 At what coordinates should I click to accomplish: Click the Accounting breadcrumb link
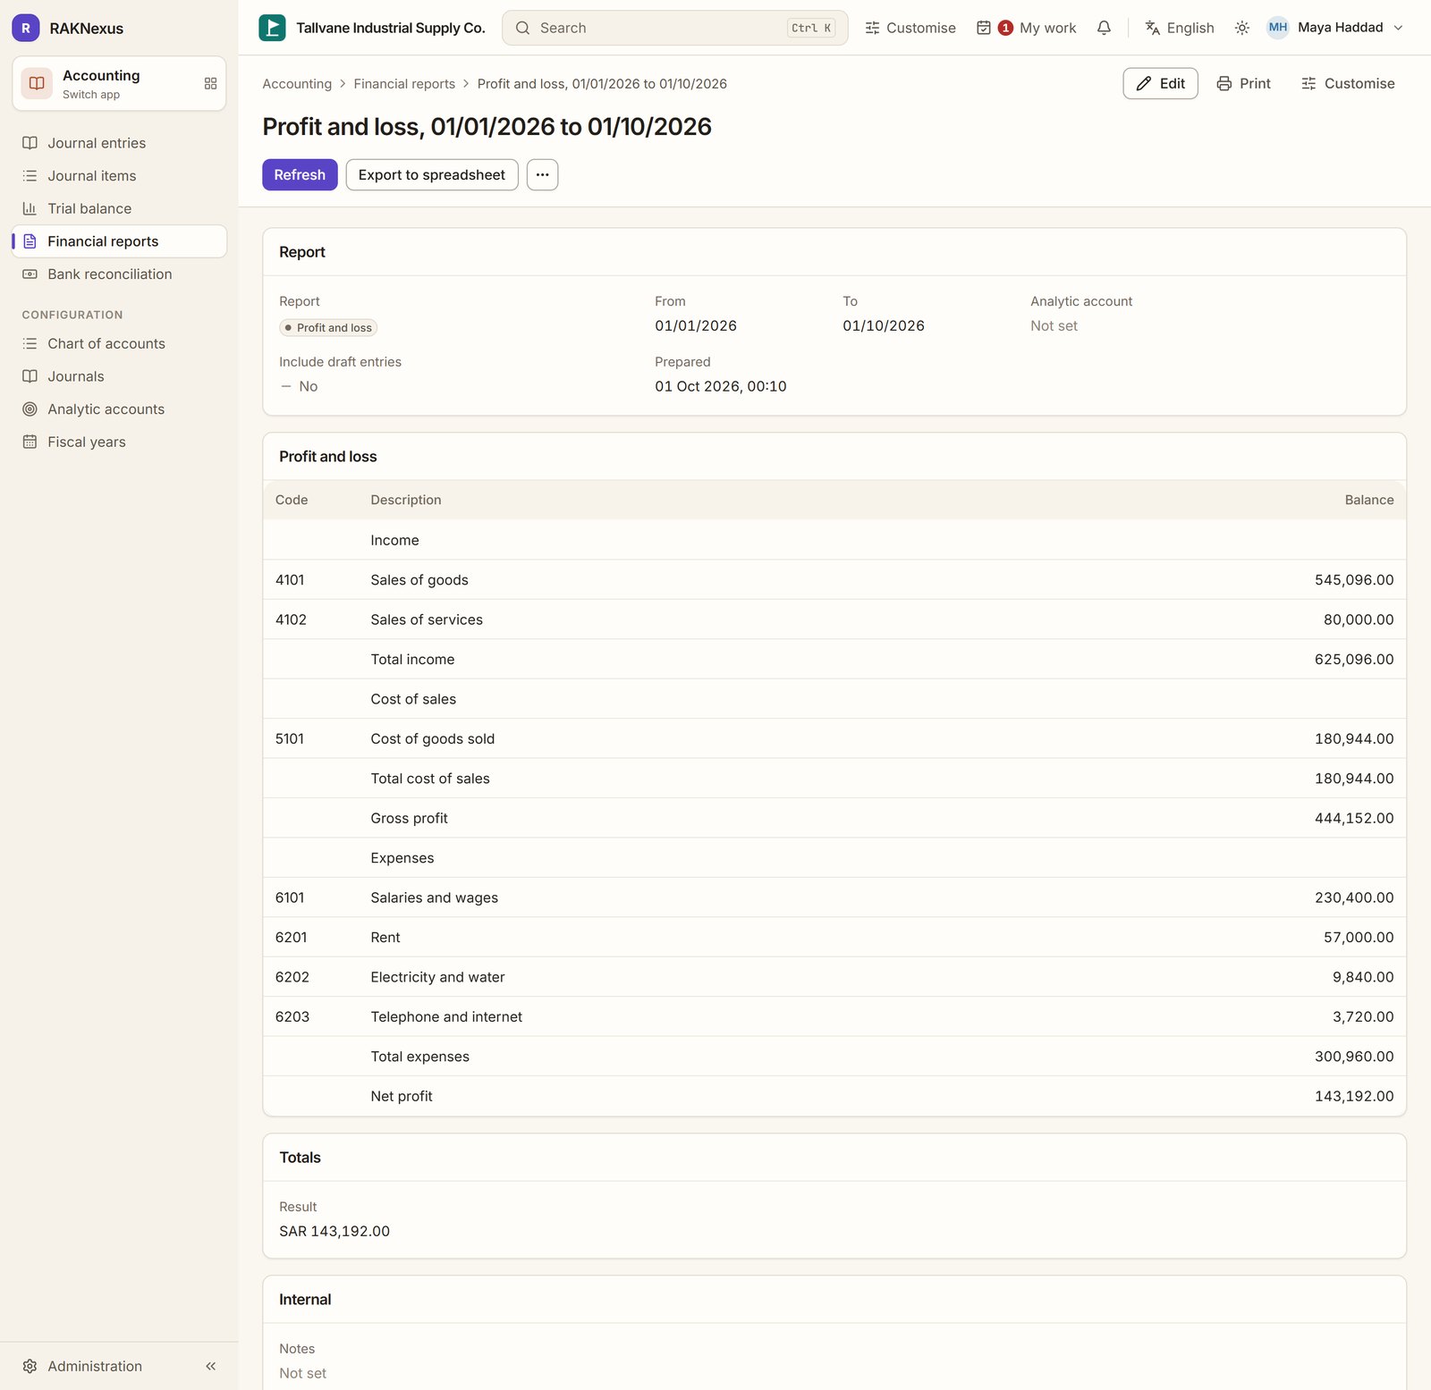[297, 84]
